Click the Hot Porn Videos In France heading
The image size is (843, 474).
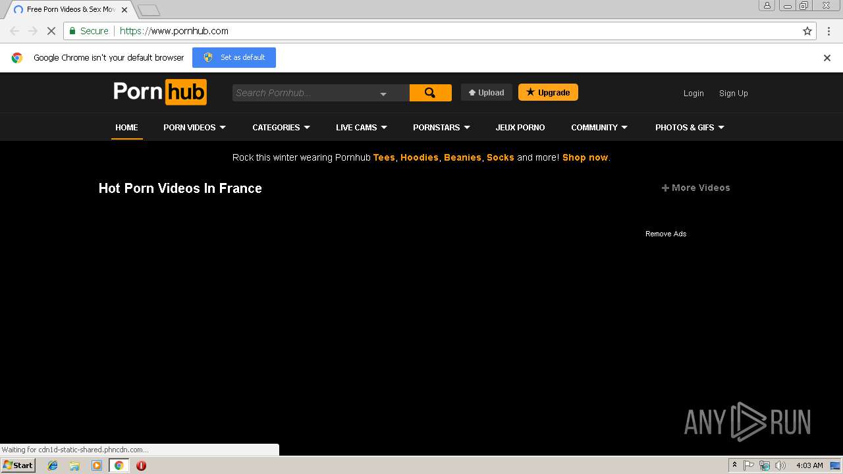tap(180, 188)
